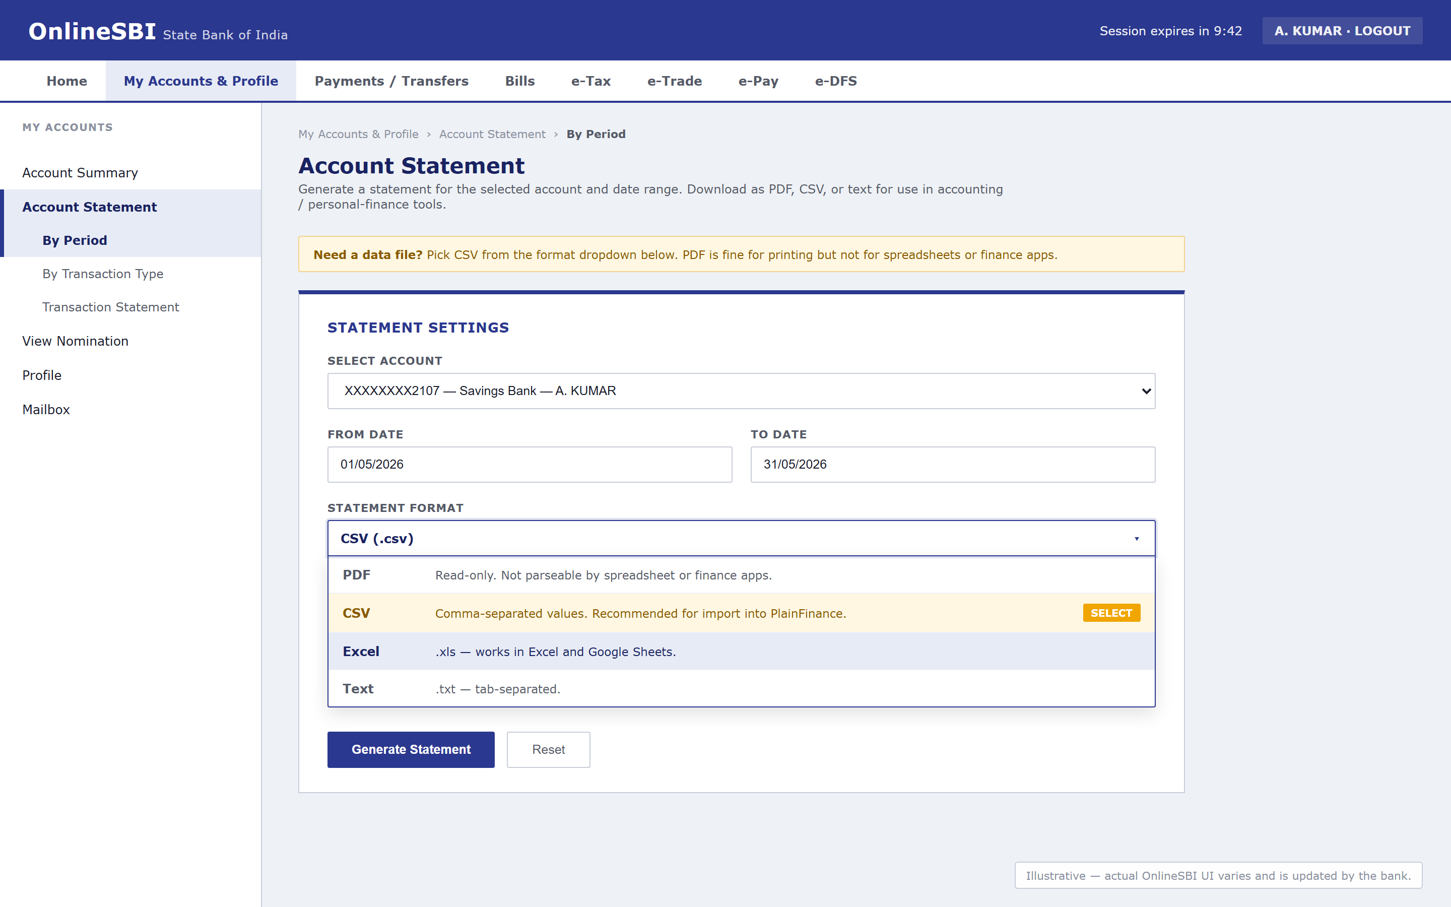The height and width of the screenshot is (907, 1451).
Task: Click the 'Illustrative' disclaimer note
Action: coord(1218,876)
